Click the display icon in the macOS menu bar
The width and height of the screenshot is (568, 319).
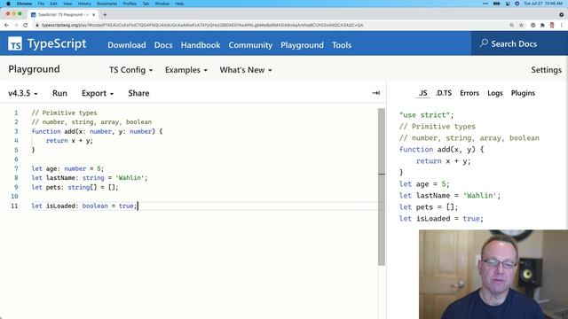[508, 4]
